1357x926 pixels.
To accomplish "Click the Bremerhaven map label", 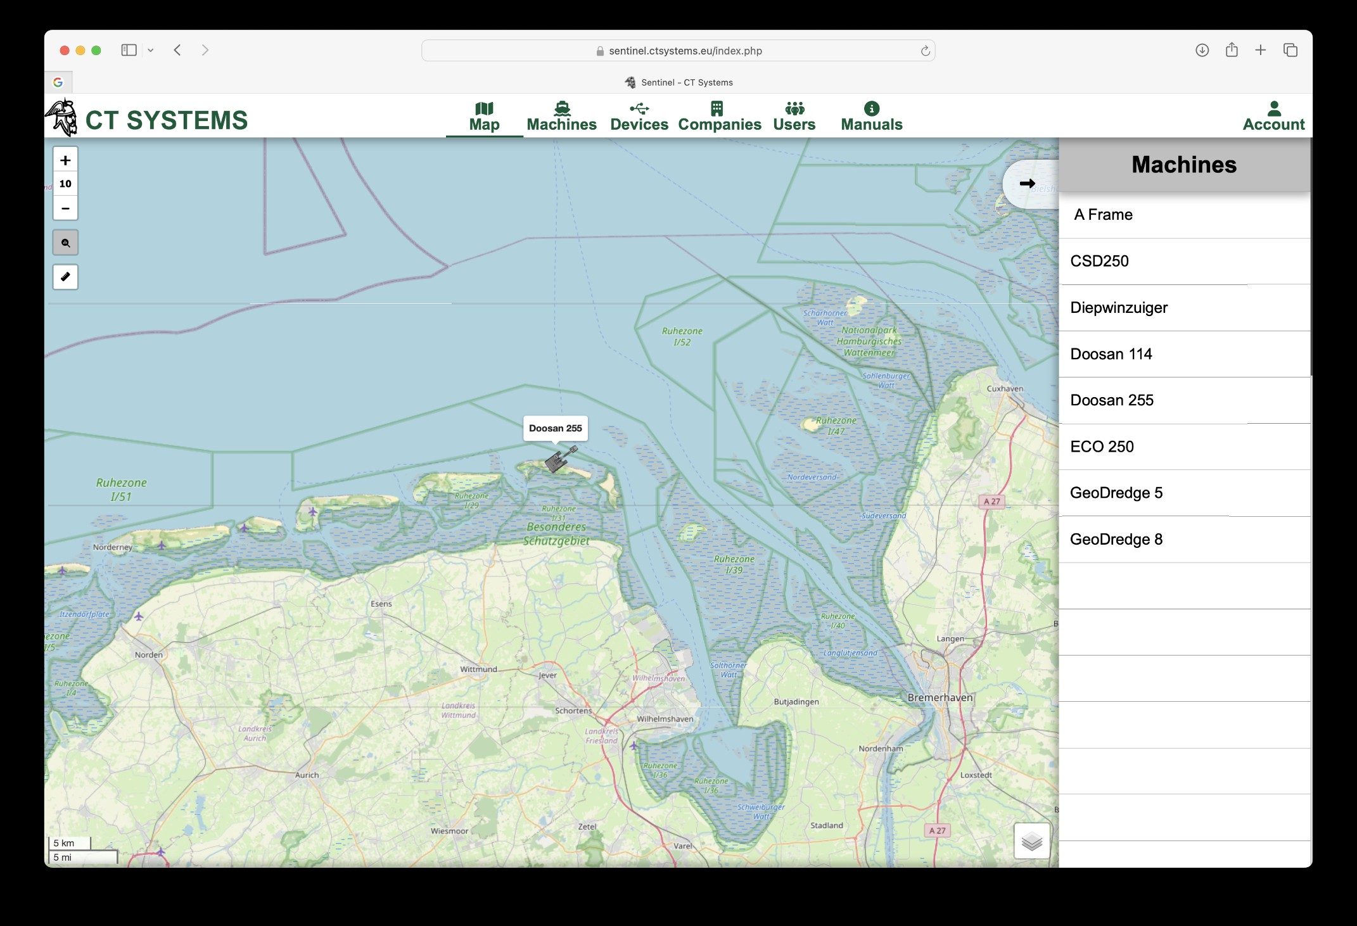I will [x=940, y=697].
